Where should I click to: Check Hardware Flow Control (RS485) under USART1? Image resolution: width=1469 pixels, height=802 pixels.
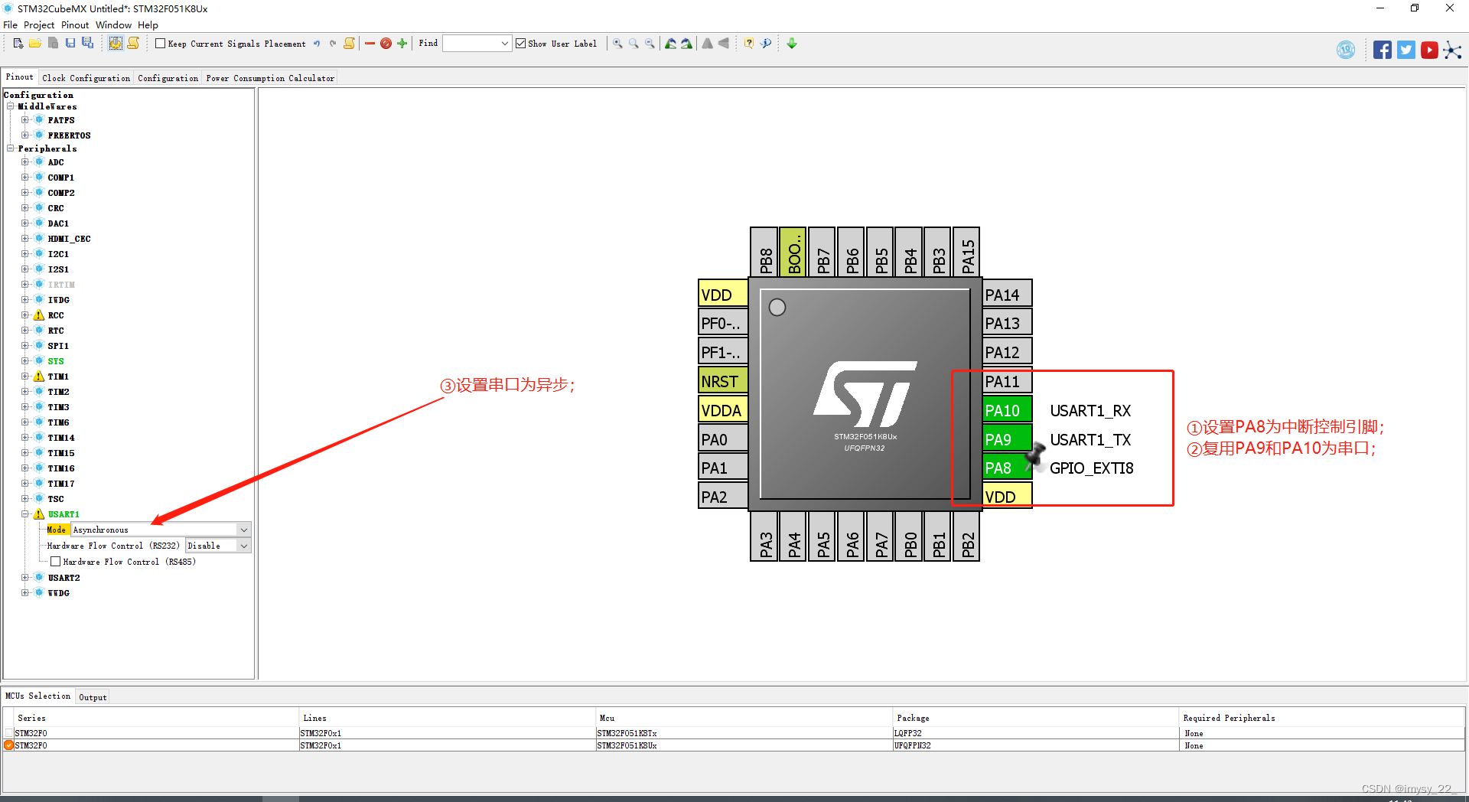pos(55,561)
